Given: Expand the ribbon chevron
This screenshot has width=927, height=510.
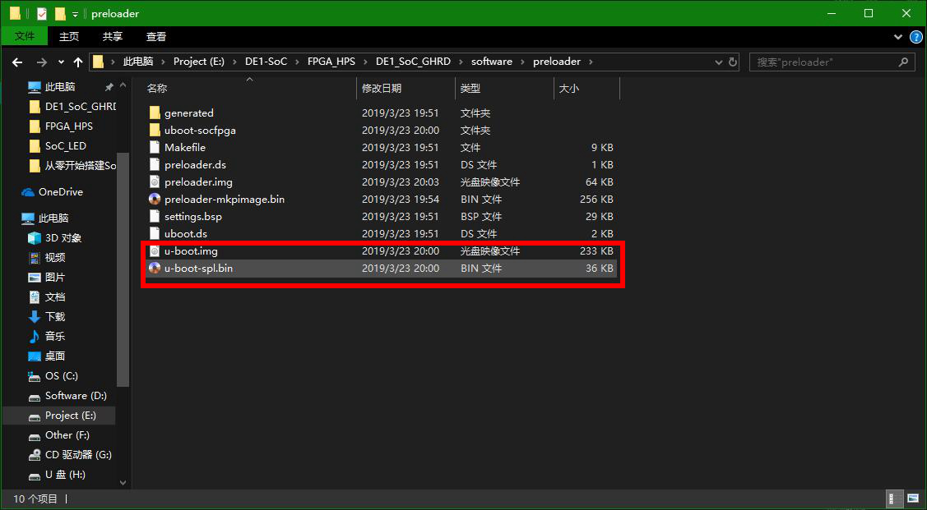Looking at the screenshot, I should point(898,37).
